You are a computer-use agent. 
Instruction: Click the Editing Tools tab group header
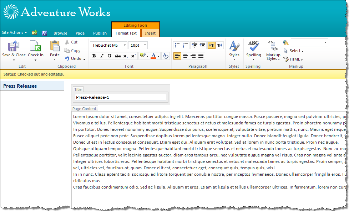(135, 25)
